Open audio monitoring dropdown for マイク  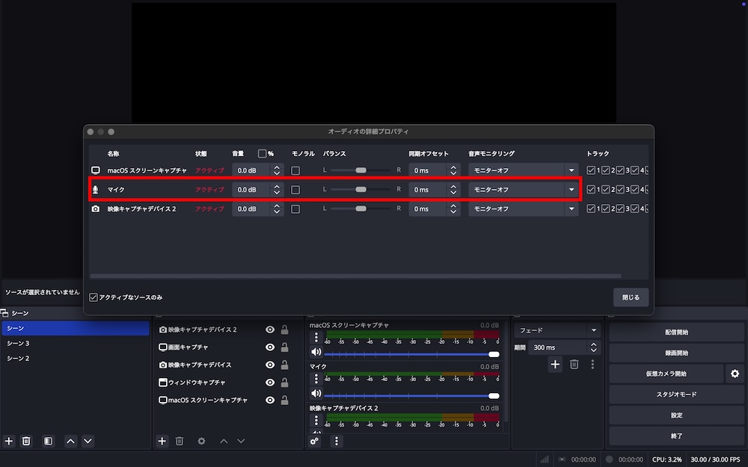click(x=524, y=190)
